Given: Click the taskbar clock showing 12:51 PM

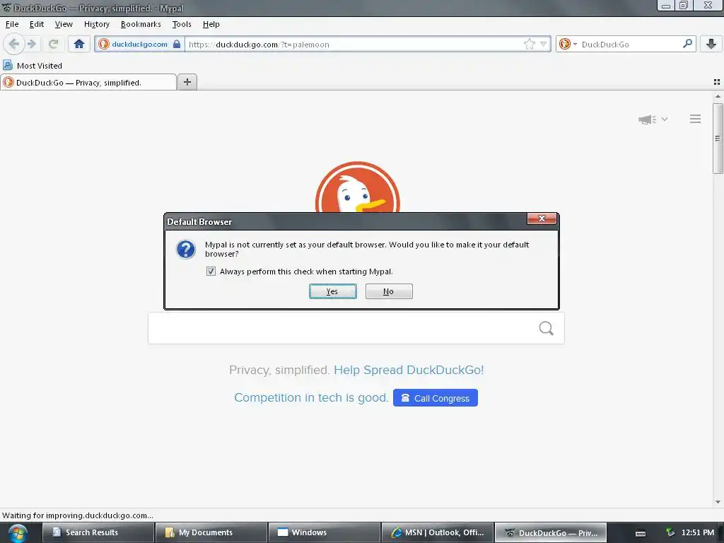Looking at the screenshot, I should [697, 532].
